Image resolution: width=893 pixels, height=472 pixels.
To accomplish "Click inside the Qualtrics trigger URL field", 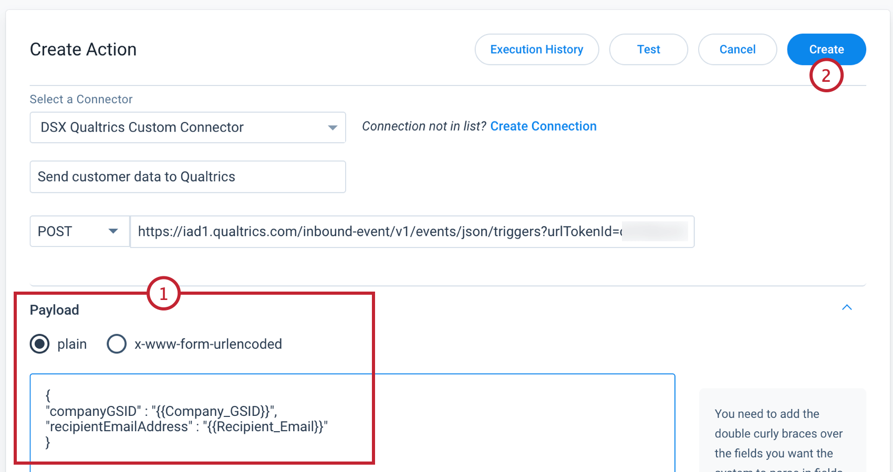I will pos(410,231).
